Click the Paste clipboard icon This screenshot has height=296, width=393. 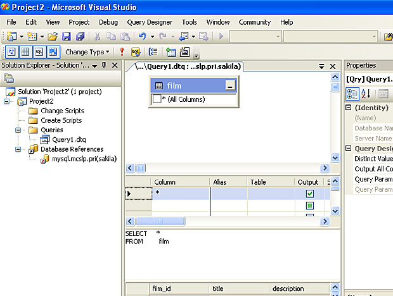pos(125,37)
